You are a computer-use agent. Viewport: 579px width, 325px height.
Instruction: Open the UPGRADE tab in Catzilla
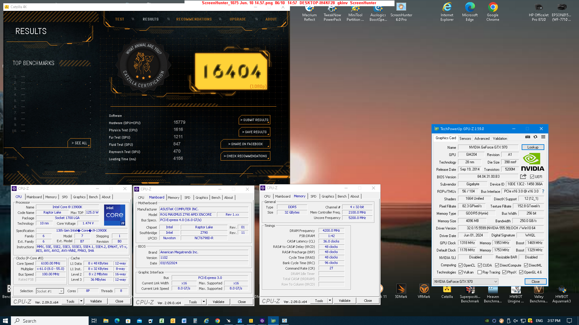[x=238, y=19]
